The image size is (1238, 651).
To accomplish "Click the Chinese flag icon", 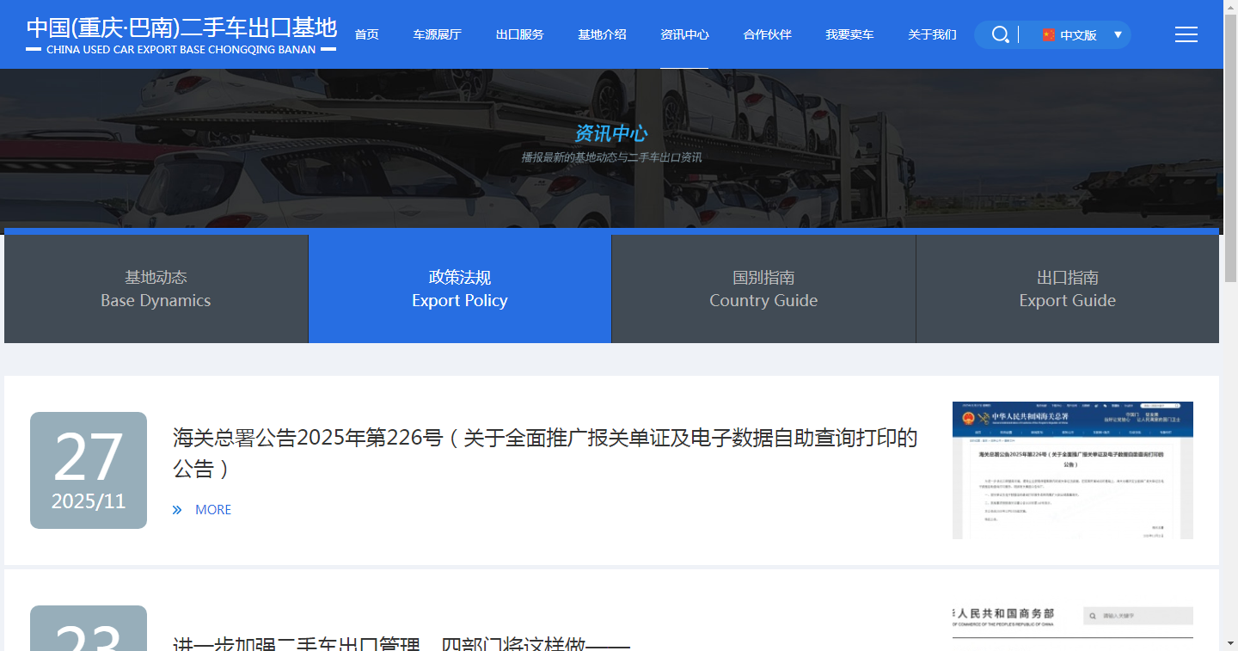I will point(1048,35).
